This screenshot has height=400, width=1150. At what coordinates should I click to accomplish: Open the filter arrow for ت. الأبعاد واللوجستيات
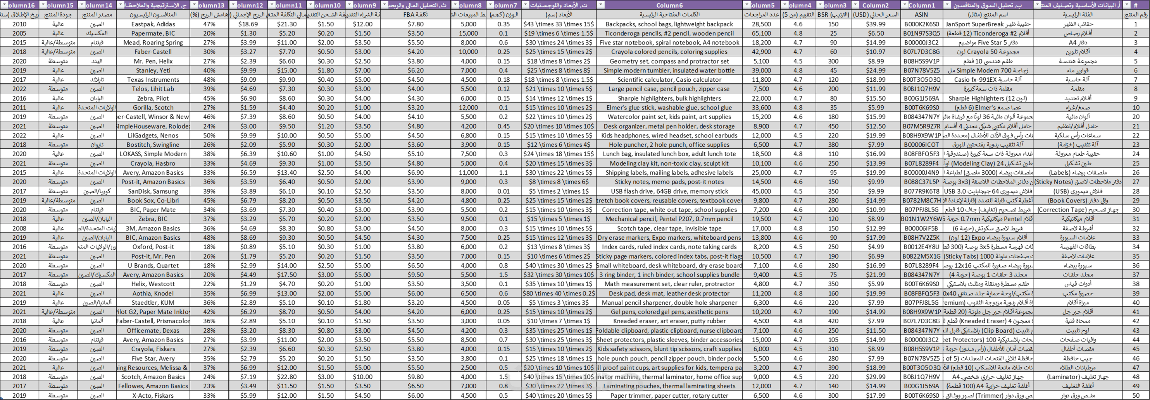pos(526,5)
